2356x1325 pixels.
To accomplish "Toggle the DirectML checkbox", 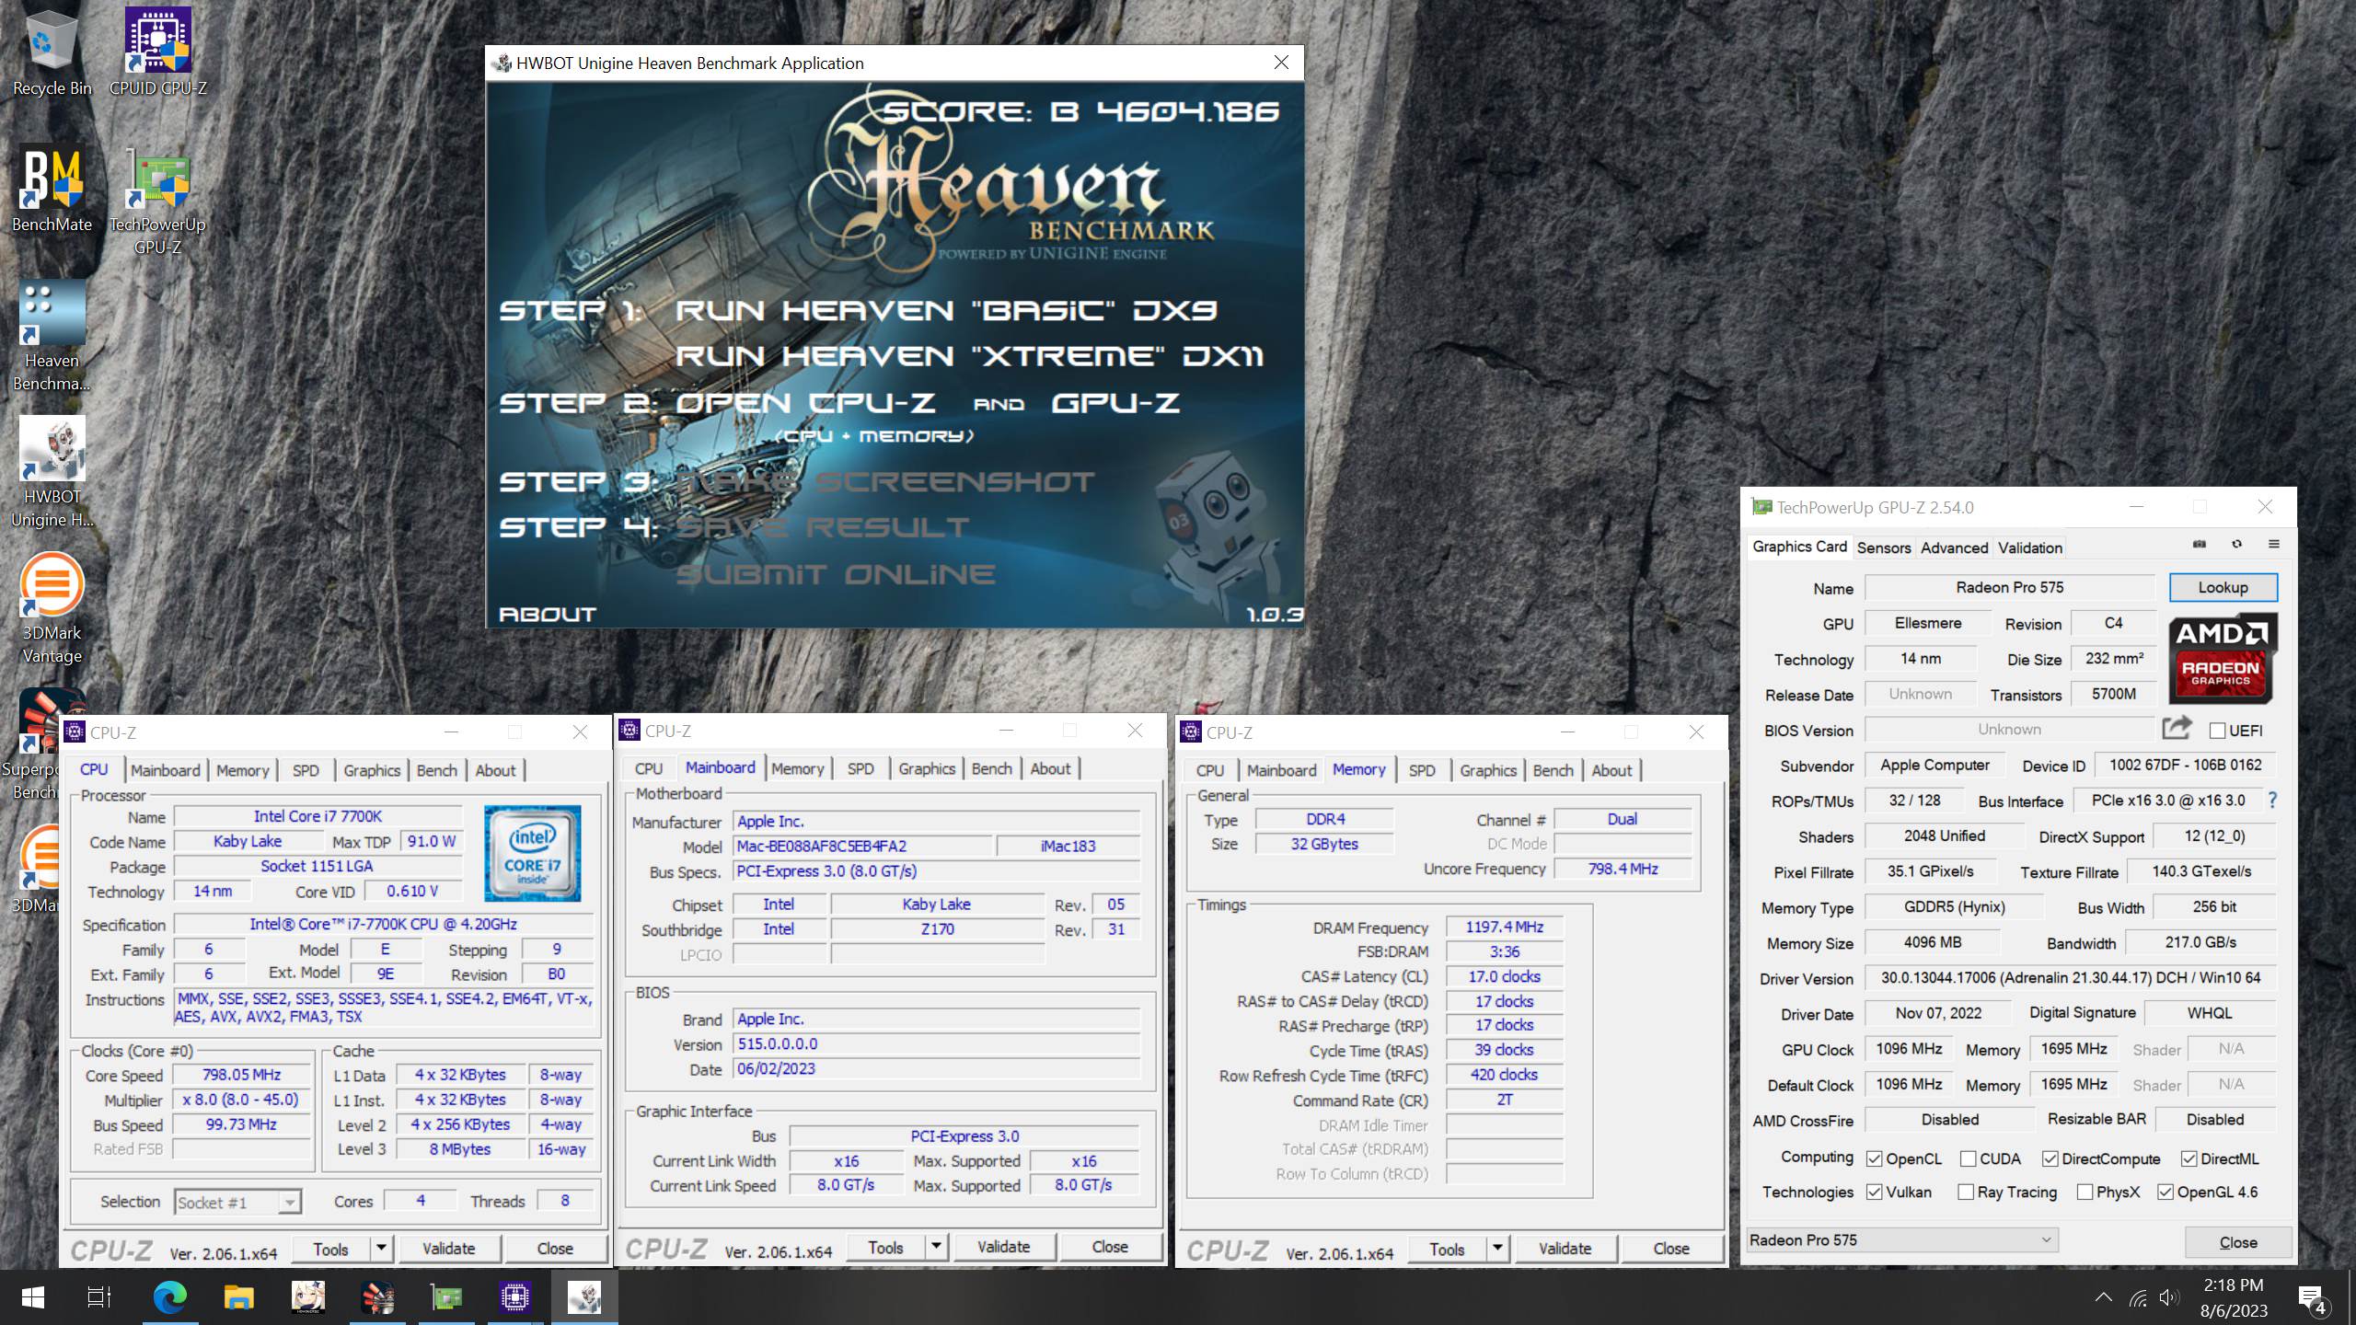I will pos(2189,1159).
